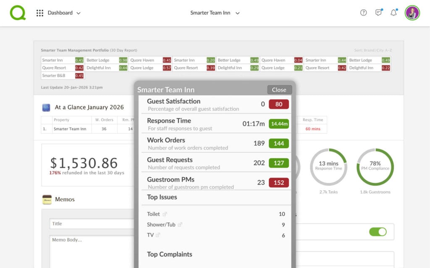Screen dimensions: 430x268
Task: Click the green 144 Work Orders badge
Action: pyautogui.click(x=279, y=144)
